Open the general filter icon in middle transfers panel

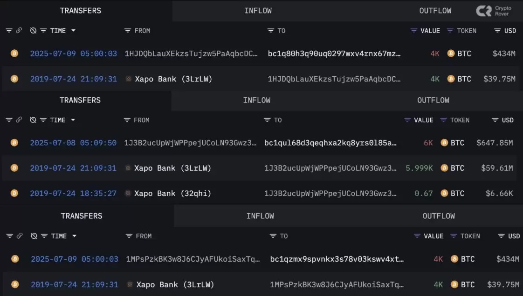click(9, 120)
